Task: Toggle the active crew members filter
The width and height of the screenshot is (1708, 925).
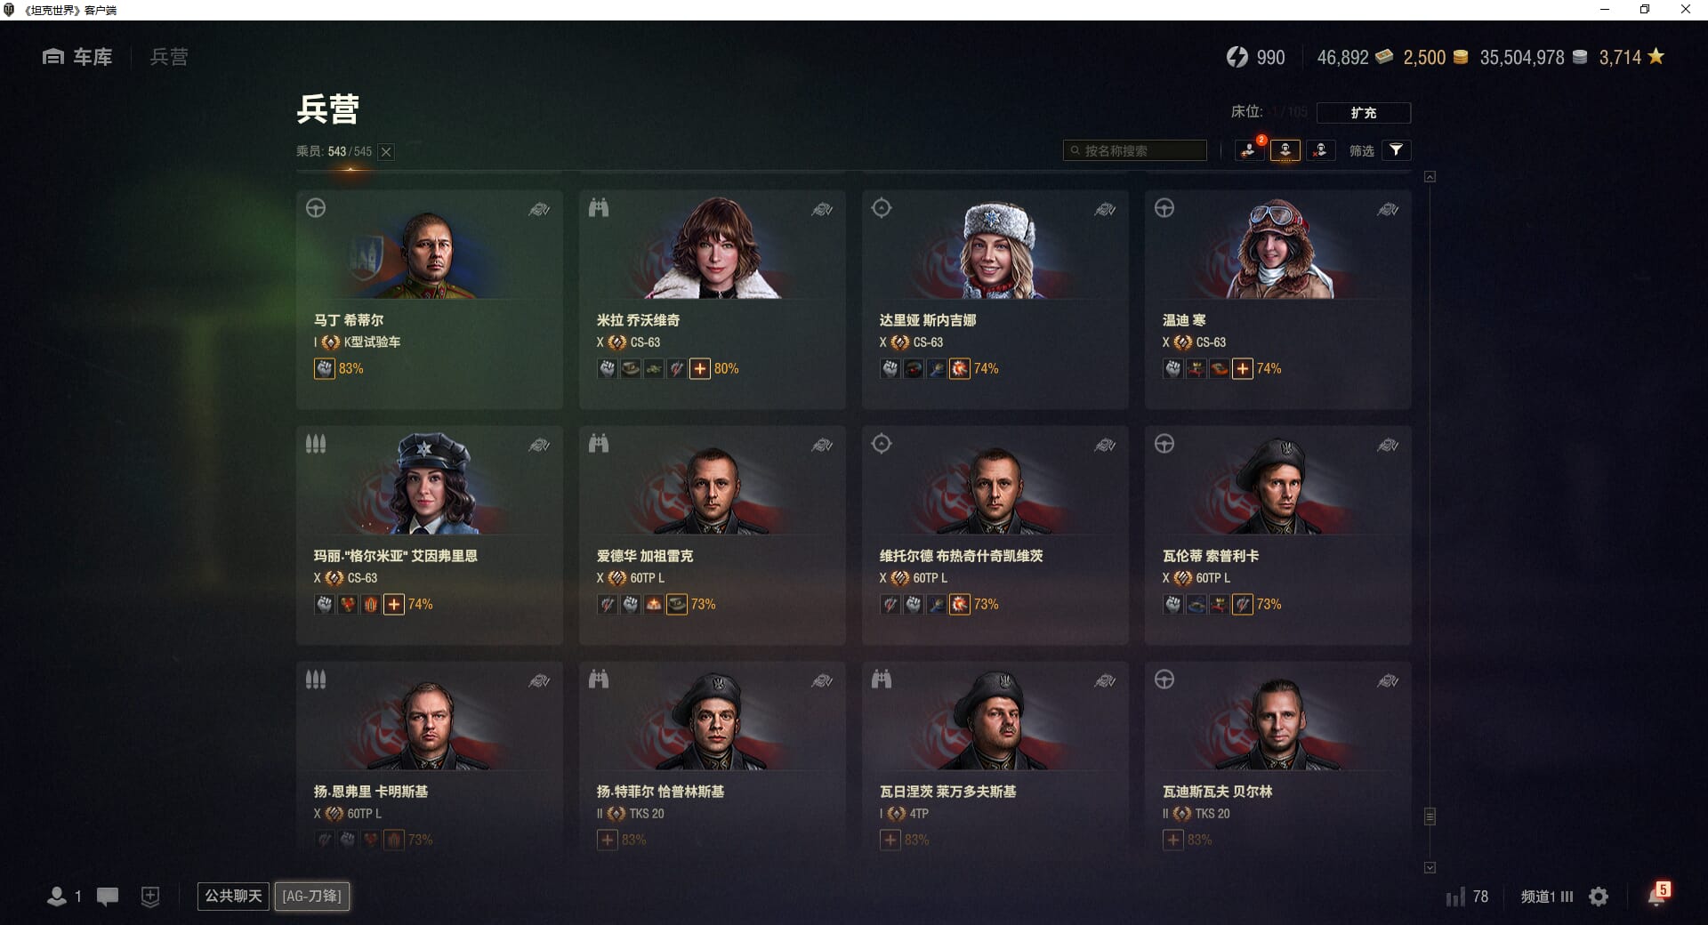Action: 1285,150
